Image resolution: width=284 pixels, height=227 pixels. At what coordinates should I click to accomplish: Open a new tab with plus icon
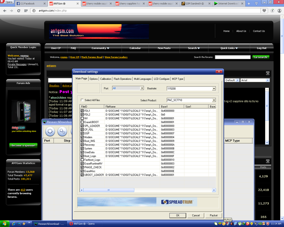point(249,4)
